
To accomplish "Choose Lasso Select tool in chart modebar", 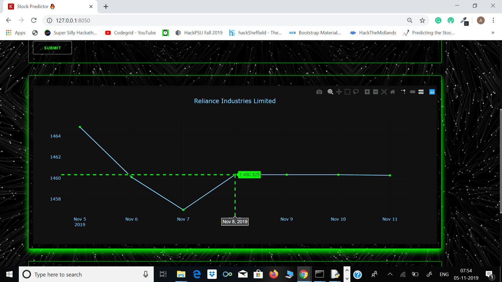I will [x=356, y=92].
